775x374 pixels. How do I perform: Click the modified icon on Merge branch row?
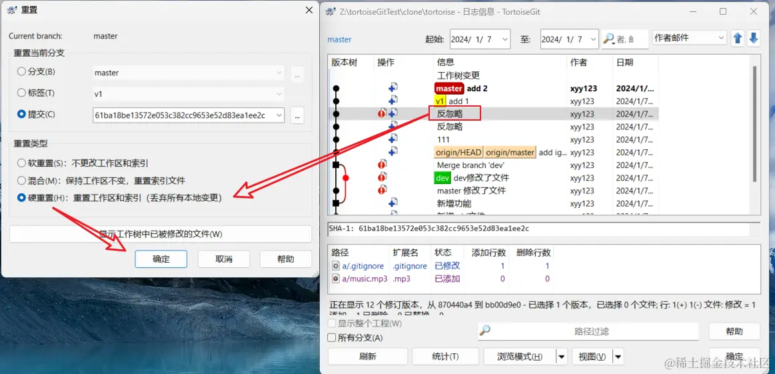382,164
